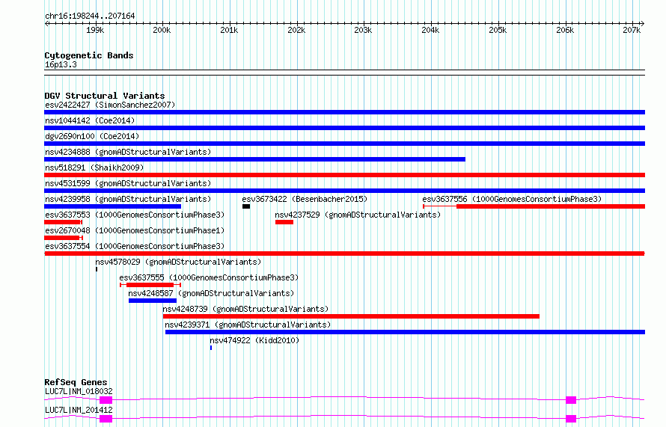Click the 16p13.3 cytogenetic band label

tap(61, 64)
